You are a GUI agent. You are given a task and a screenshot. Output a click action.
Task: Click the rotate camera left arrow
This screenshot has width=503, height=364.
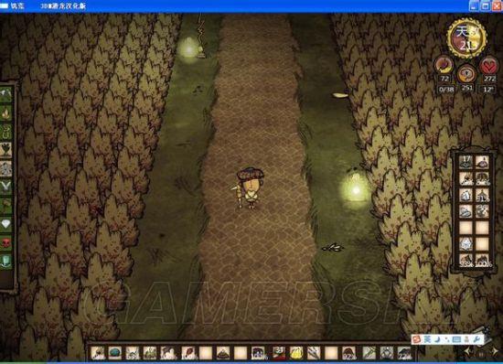[468, 351]
